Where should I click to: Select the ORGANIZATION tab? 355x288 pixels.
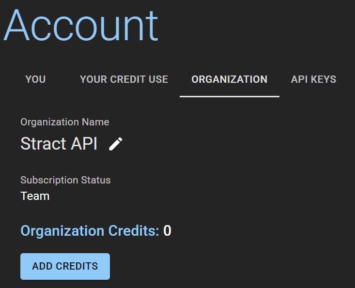click(230, 79)
